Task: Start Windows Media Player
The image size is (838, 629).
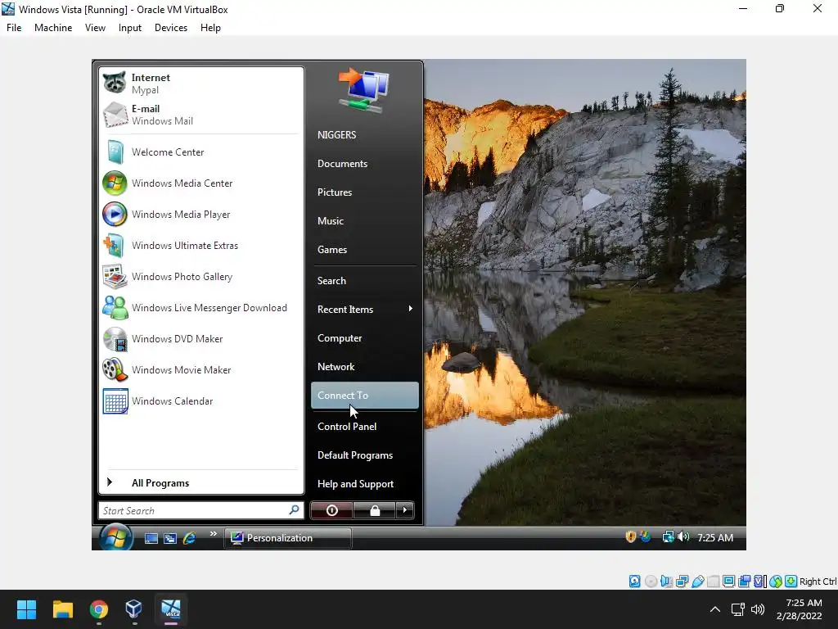Action: (201, 214)
